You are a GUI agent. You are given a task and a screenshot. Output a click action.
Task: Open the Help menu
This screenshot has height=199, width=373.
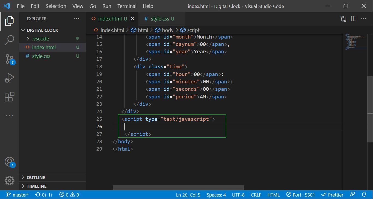click(148, 6)
